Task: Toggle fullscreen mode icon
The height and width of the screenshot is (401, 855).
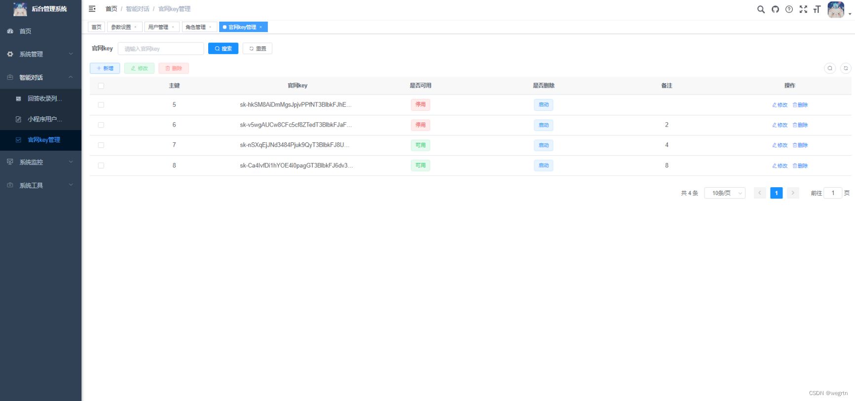Action: (x=803, y=9)
